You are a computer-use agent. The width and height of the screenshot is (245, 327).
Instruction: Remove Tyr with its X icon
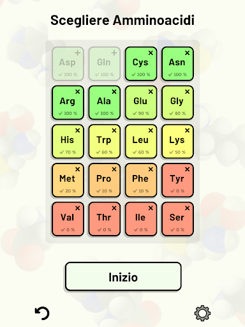click(x=187, y=169)
